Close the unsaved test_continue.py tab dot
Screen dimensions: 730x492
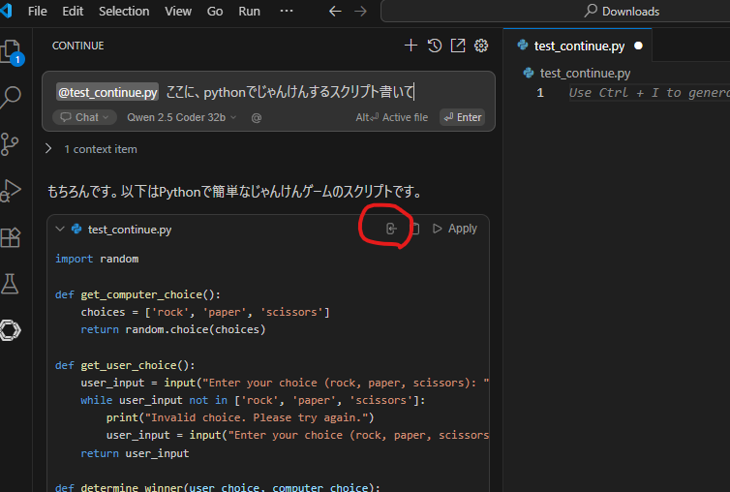tap(638, 46)
